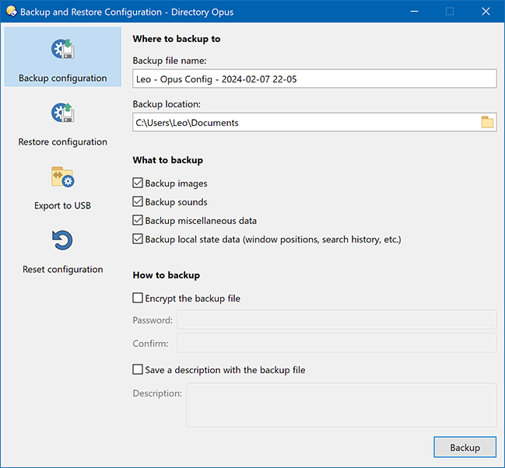Select the Backup configuration label

[x=63, y=79]
